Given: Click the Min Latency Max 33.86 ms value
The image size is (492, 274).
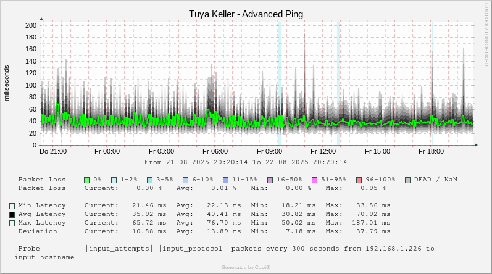Looking at the screenshot, I should 373,205.
